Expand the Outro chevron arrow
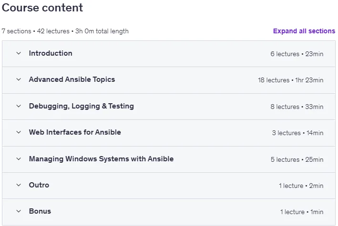338x226 pixels. click(19, 185)
